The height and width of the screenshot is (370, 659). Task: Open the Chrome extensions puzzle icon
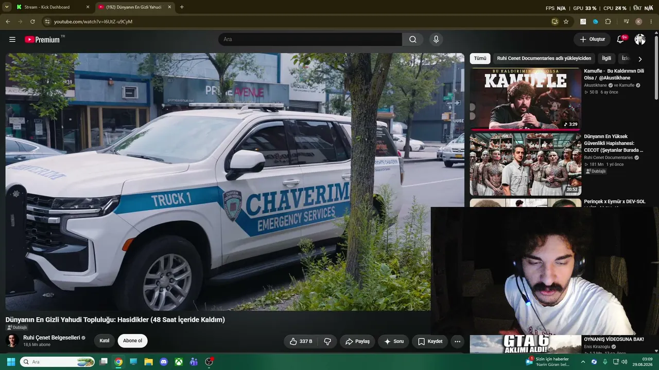click(x=608, y=22)
